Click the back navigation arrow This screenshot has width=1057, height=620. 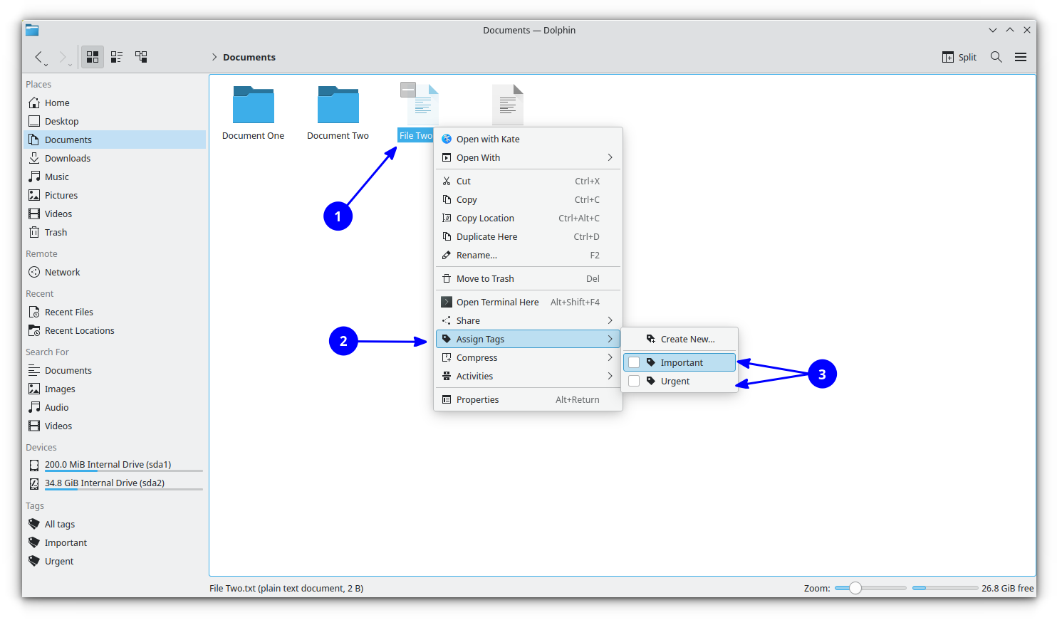(x=39, y=57)
